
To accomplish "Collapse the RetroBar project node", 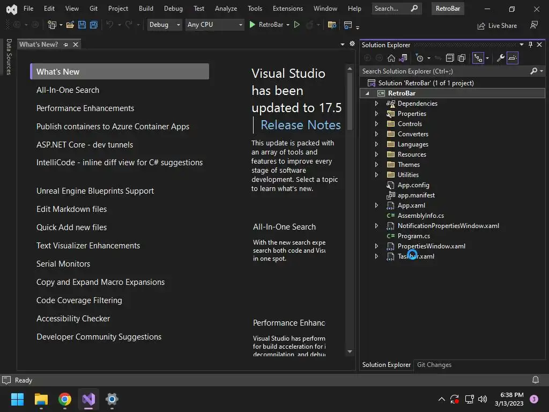I will point(367,93).
